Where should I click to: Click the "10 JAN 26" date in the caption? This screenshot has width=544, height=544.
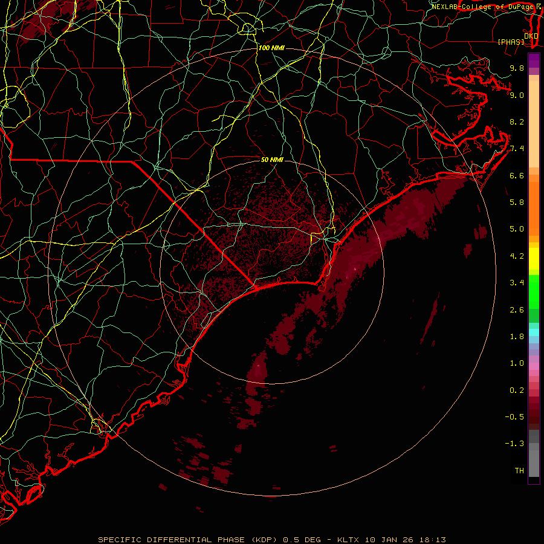coord(389,540)
